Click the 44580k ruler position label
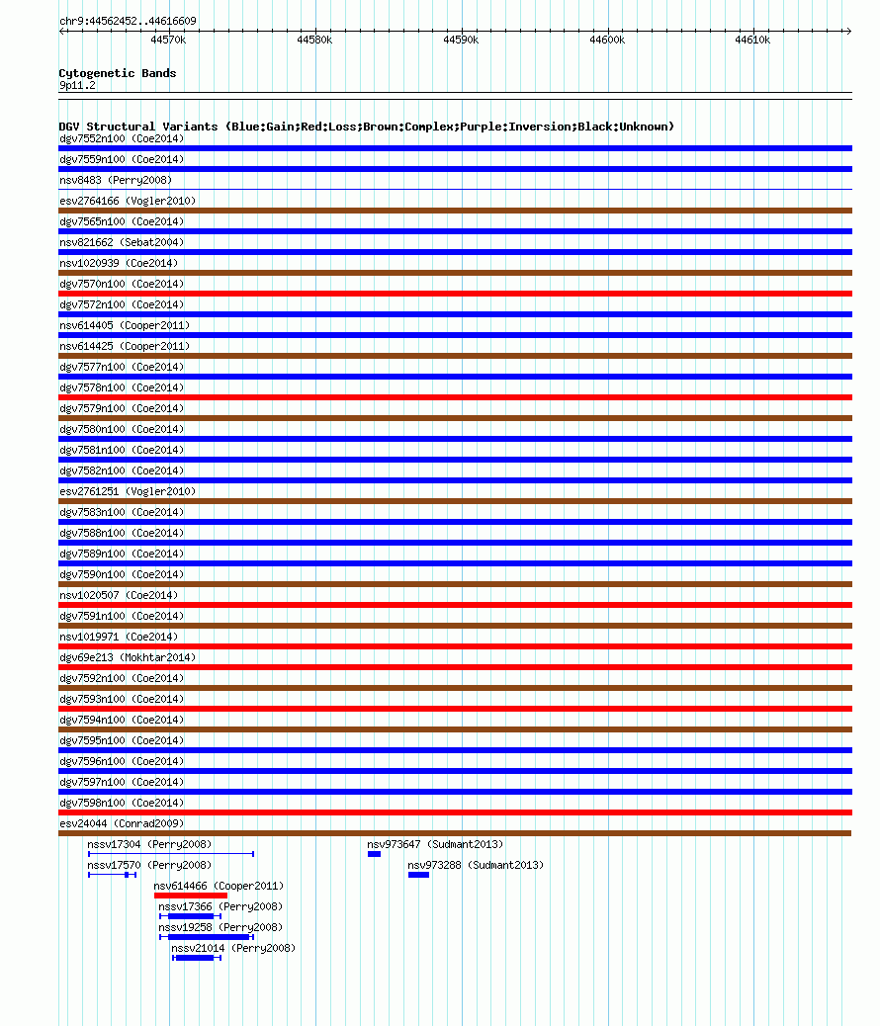The width and height of the screenshot is (880, 1026). point(314,40)
